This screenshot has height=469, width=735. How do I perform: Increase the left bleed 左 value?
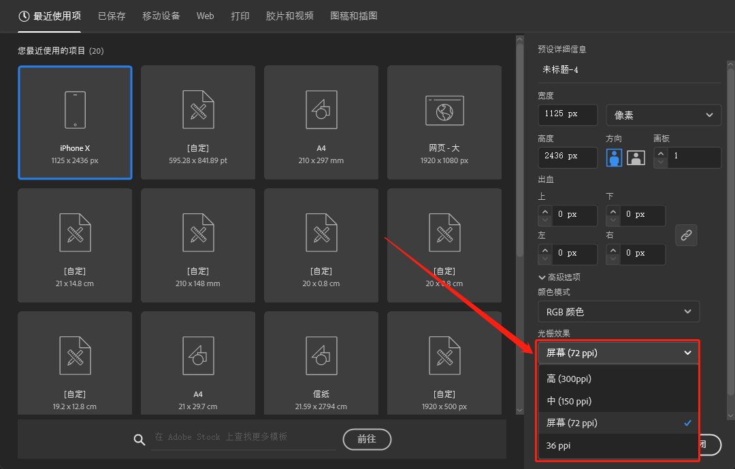545,250
